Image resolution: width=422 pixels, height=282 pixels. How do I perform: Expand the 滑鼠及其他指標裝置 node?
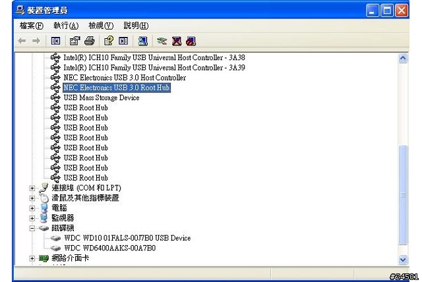(32, 198)
